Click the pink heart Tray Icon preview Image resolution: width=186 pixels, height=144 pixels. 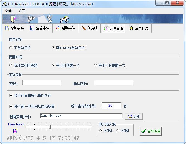click(15, 131)
